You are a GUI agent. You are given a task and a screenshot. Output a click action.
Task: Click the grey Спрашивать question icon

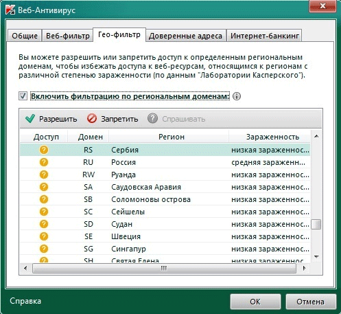tap(152, 119)
